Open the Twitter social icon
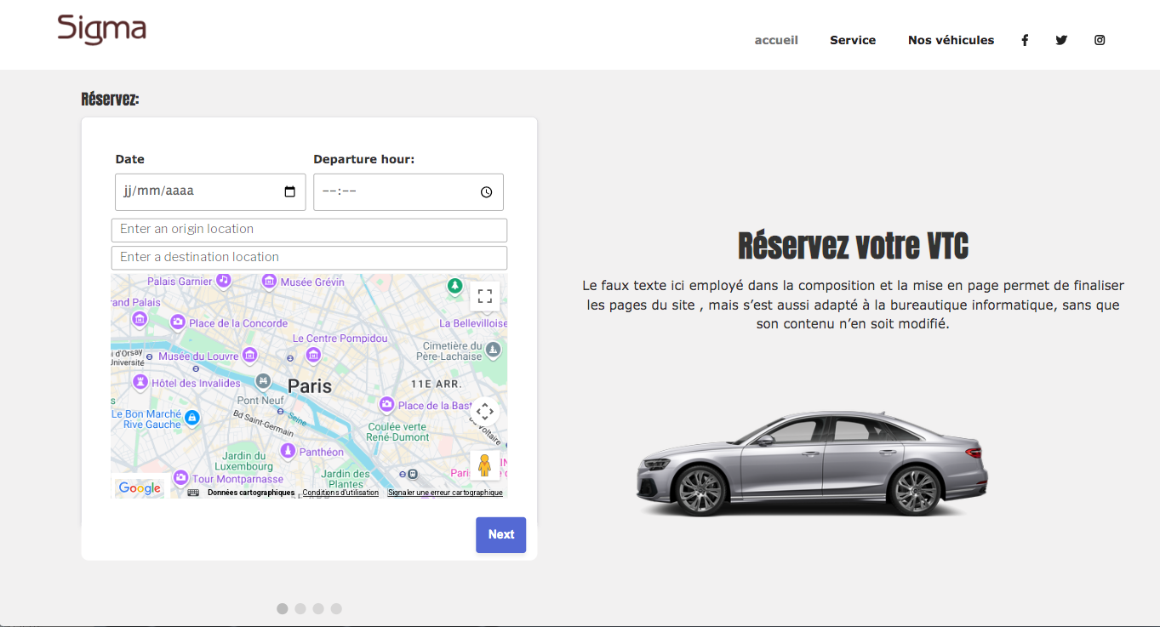The image size is (1160, 627). [x=1061, y=40]
